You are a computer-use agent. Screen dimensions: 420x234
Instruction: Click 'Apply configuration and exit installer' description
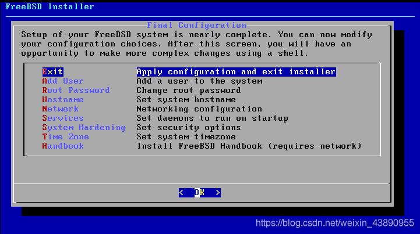point(237,71)
